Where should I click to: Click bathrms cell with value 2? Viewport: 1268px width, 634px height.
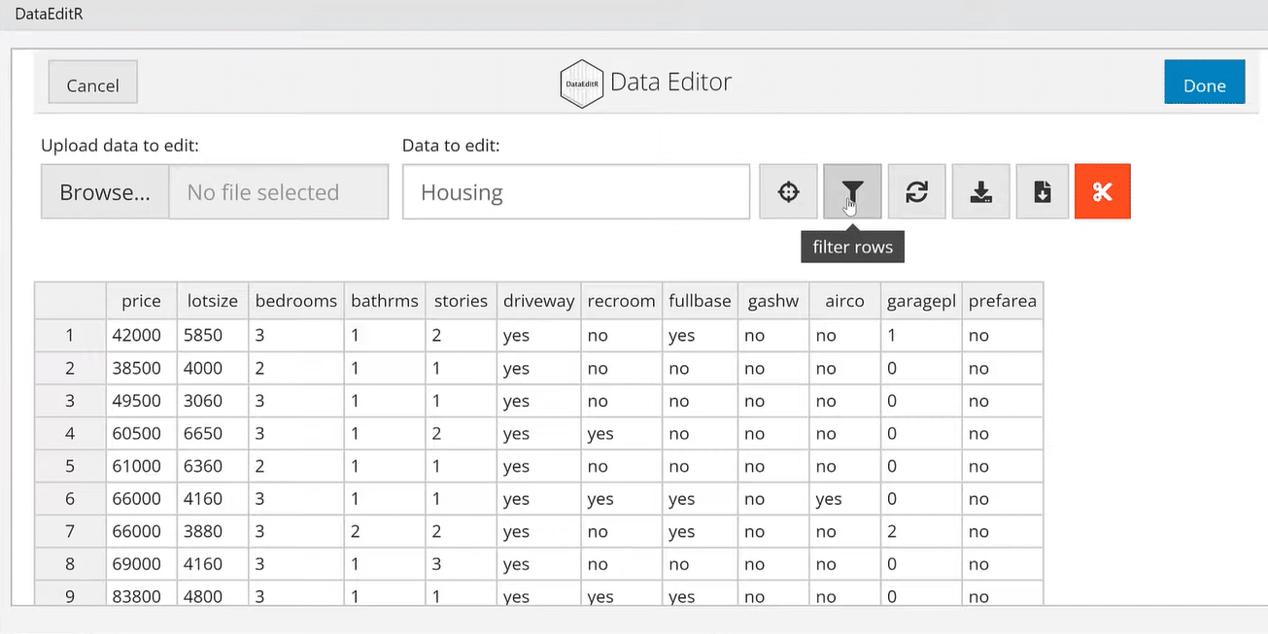coord(385,531)
